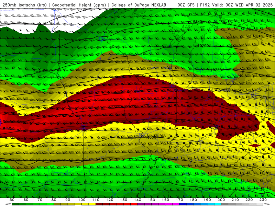
Task: Click the cyan swatch just left of 200
Action: point(218,204)
